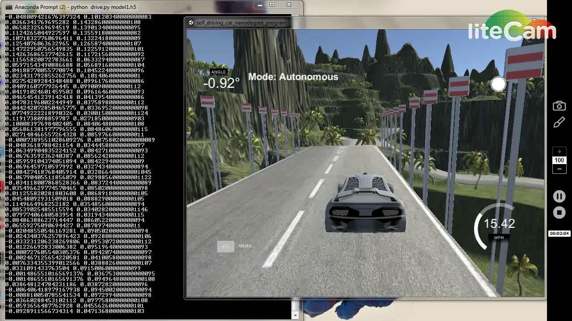Viewport: 572px width, 321px height.
Task: Click the Unity logo in simulator title bar
Action: [191, 23]
